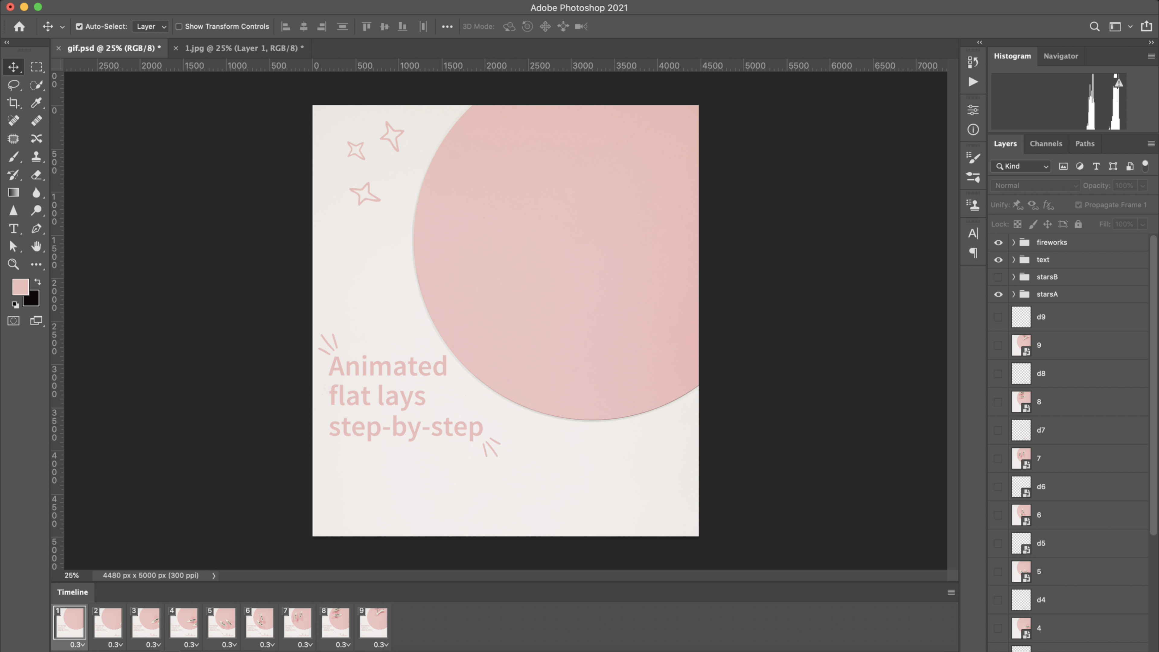Open the foreground color swatch
This screenshot has height=652, width=1159.
pos(20,287)
